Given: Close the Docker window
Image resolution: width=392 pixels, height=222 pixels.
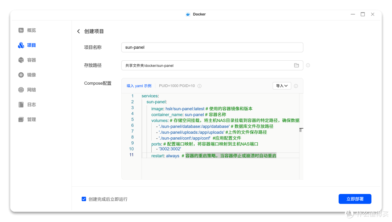Looking at the screenshot, I should coord(372,14).
